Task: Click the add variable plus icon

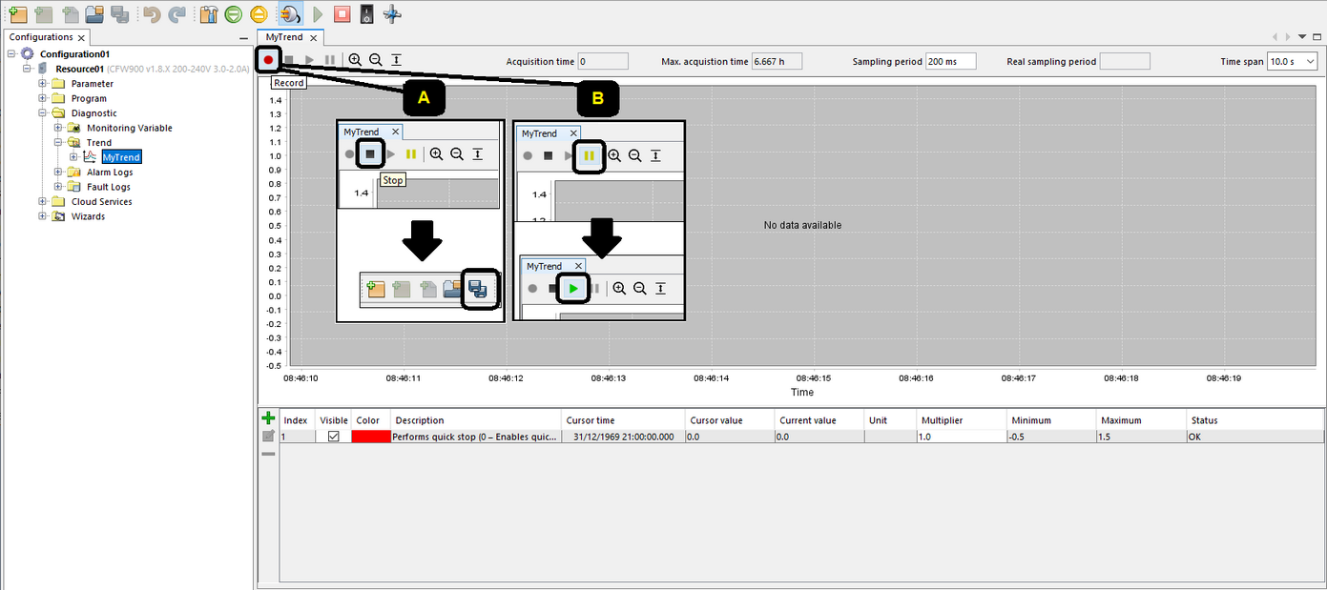Action: (x=268, y=417)
